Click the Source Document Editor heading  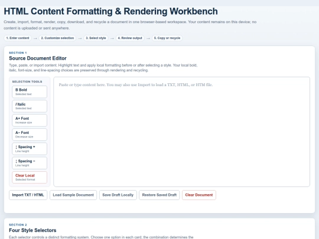38,58
